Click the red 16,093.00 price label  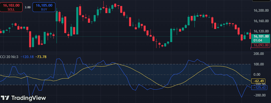pos(261,45)
